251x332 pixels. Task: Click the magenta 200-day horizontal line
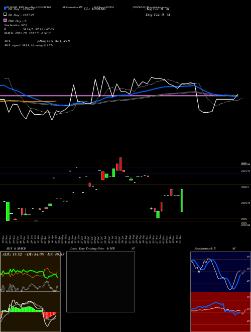pyautogui.click(x=119, y=96)
